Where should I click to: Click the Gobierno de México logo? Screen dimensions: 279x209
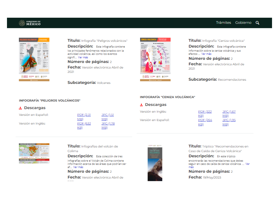30,23
